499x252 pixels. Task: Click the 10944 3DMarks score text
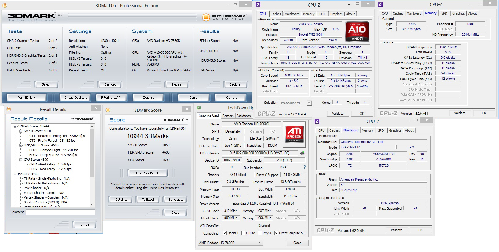[x=148, y=136]
